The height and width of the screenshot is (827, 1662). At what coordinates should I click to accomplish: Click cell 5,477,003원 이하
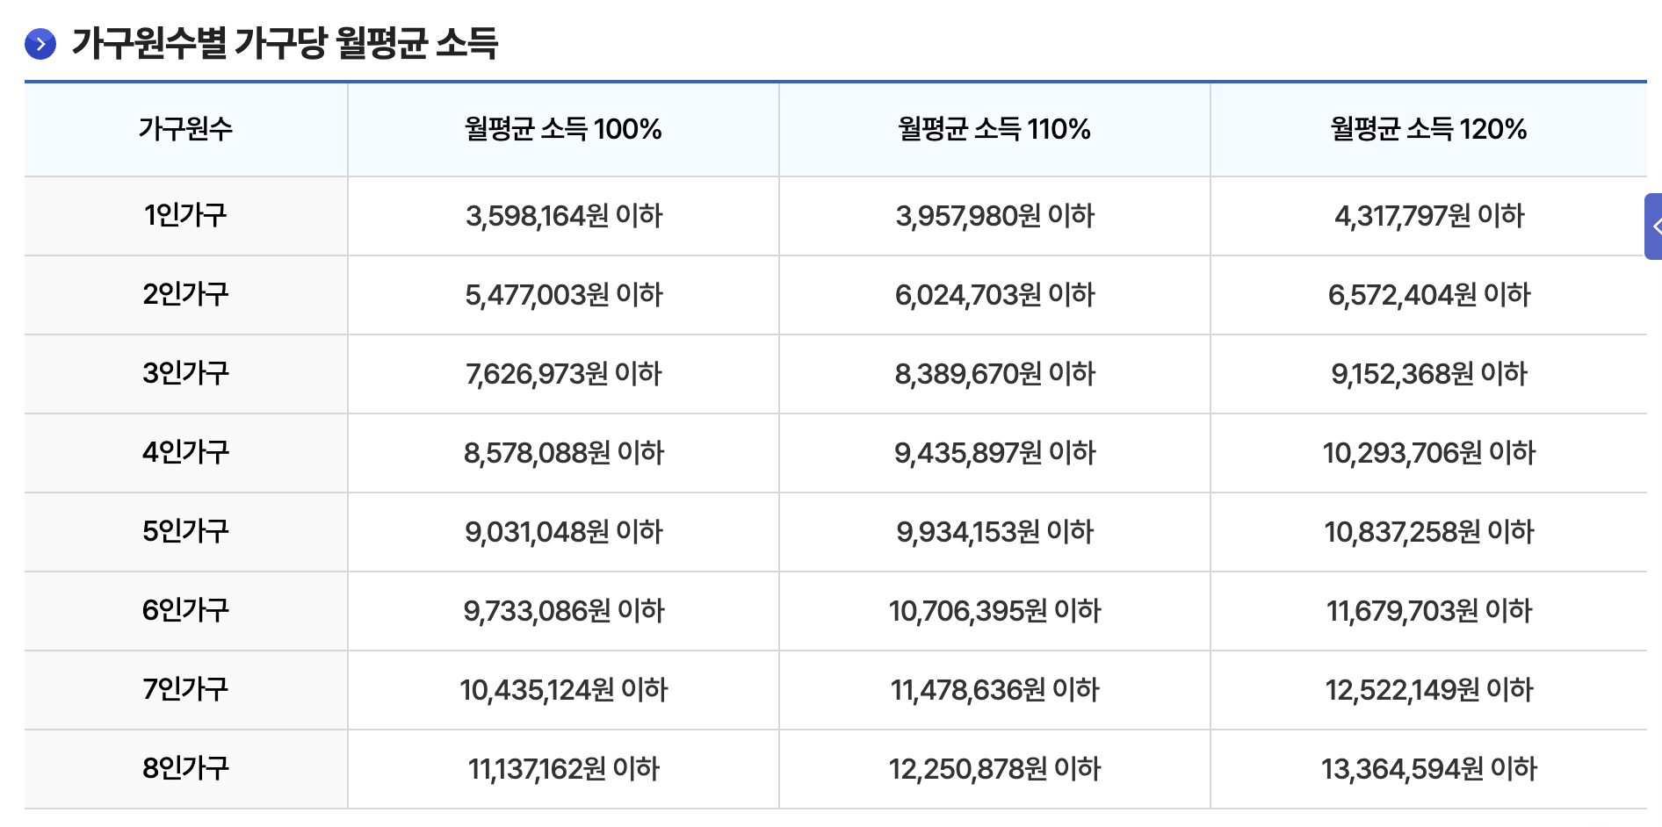[563, 295]
